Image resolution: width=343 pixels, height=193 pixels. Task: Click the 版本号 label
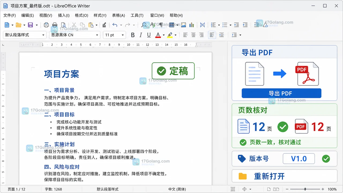click(259, 159)
